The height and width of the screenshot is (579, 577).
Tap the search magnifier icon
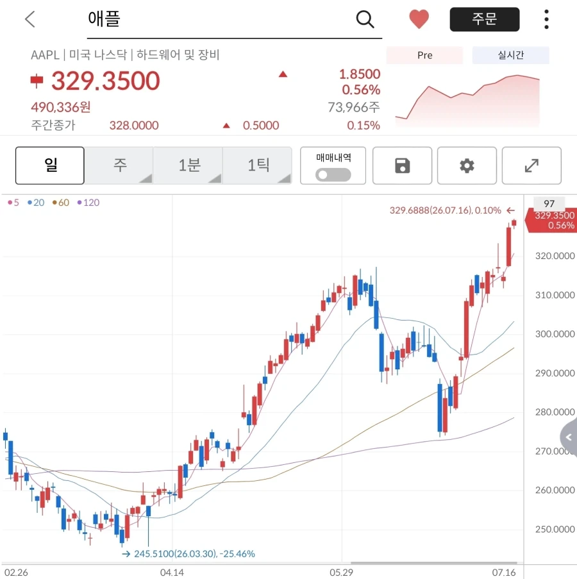coord(365,19)
